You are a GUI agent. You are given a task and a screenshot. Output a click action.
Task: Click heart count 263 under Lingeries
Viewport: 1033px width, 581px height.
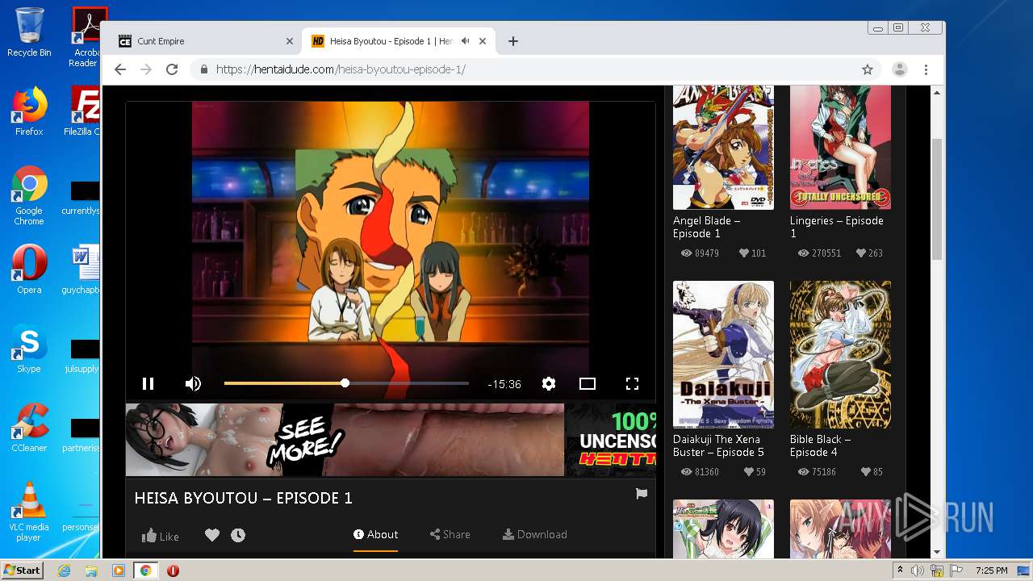(x=869, y=253)
